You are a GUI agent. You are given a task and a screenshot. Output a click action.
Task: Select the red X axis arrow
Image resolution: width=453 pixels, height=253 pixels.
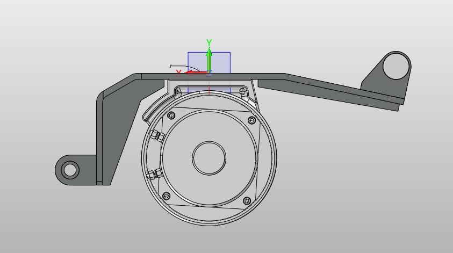click(197, 72)
